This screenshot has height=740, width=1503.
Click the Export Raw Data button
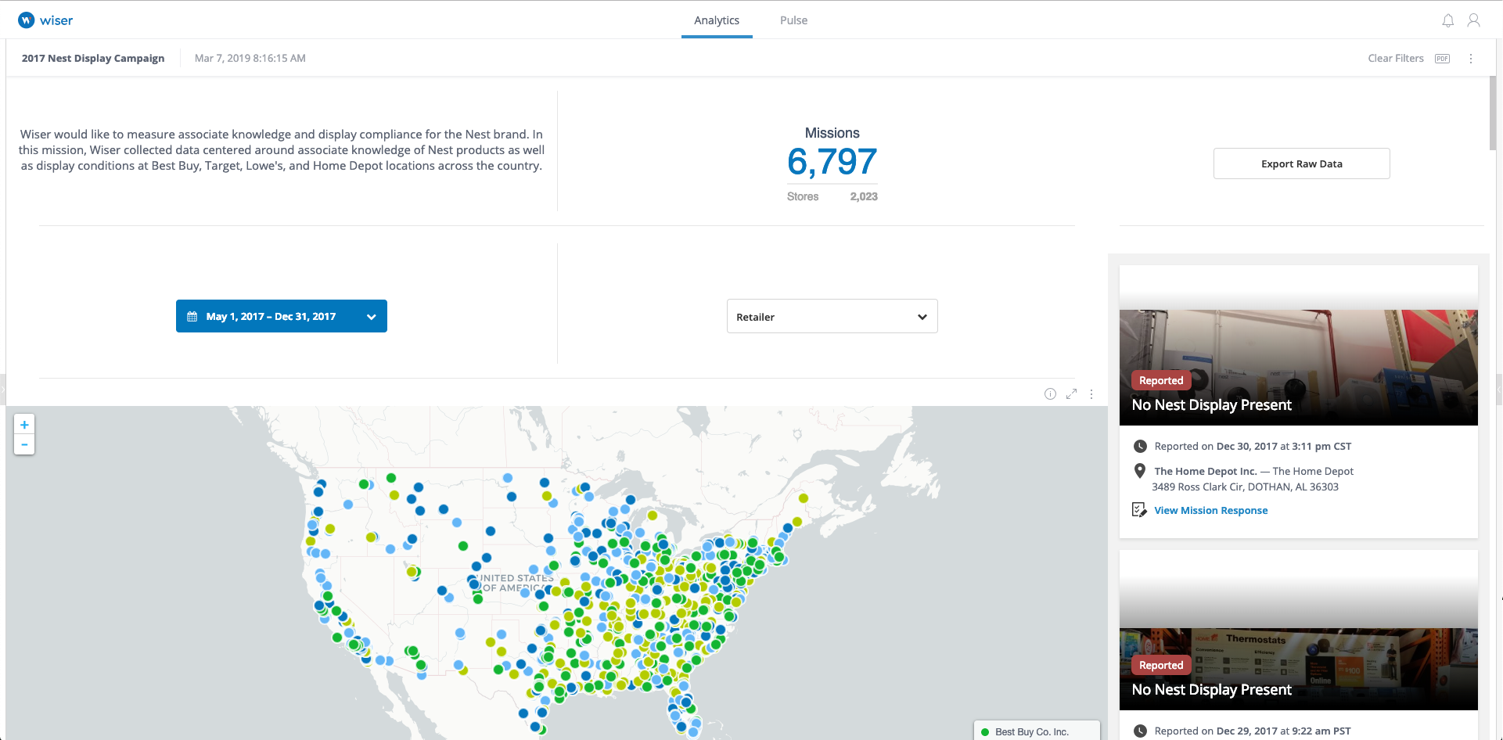[1302, 163]
